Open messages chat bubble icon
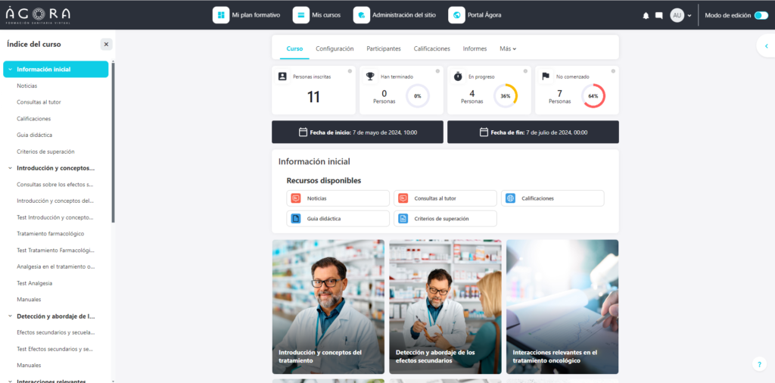The width and height of the screenshot is (775, 383). click(x=659, y=16)
